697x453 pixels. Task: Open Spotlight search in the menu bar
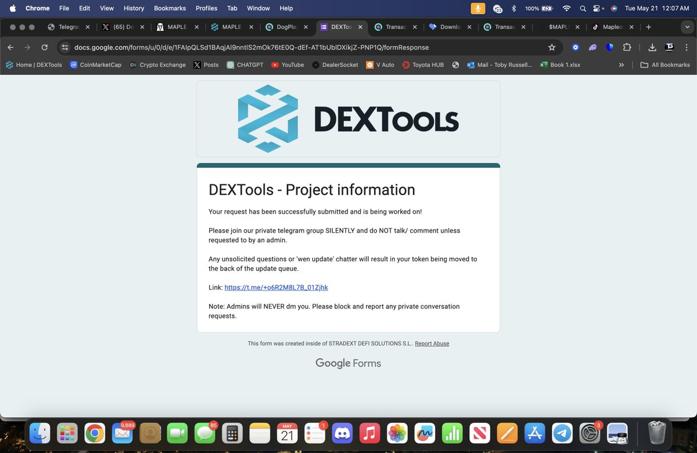point(583,8)
